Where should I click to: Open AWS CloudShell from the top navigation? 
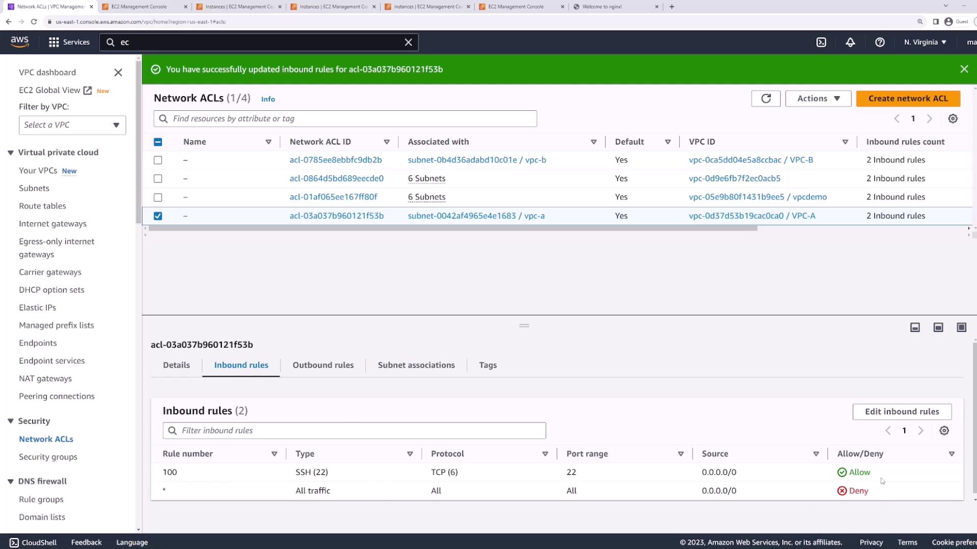[821, 42]
